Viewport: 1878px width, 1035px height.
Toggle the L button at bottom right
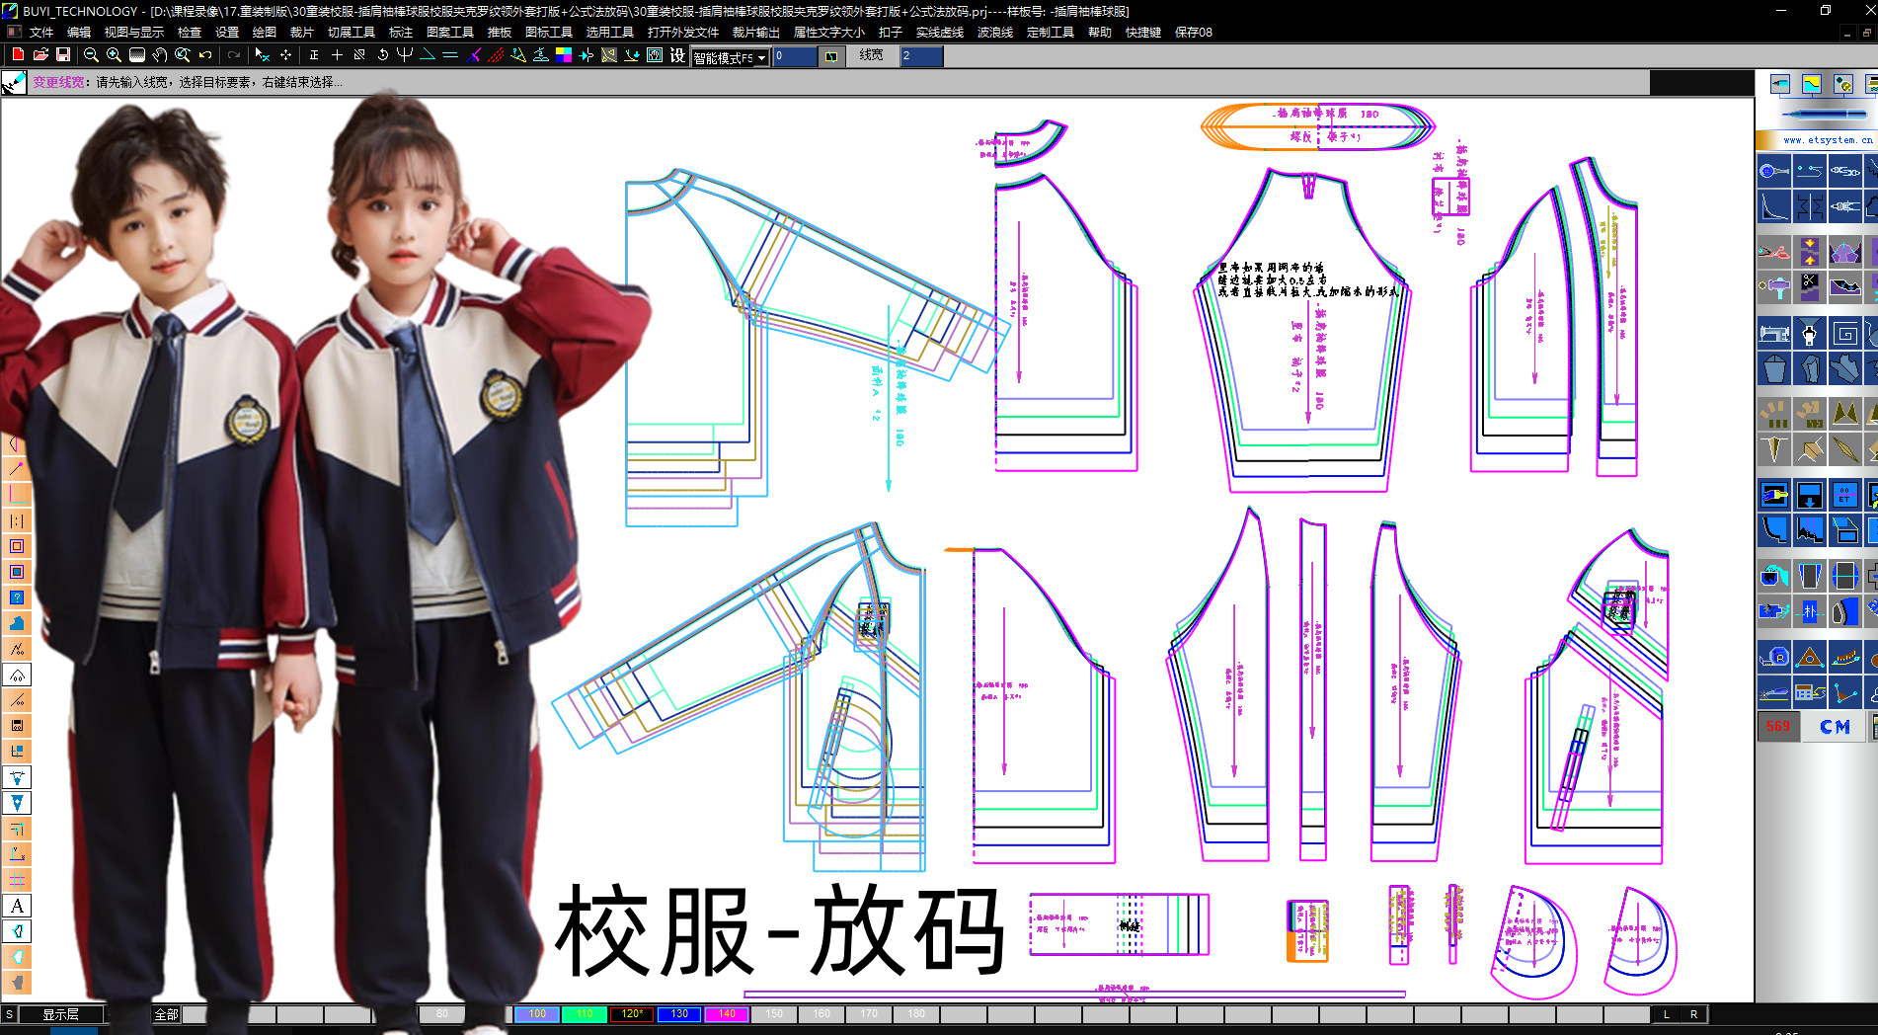pyautogui.click(x=1667, y=1013)
